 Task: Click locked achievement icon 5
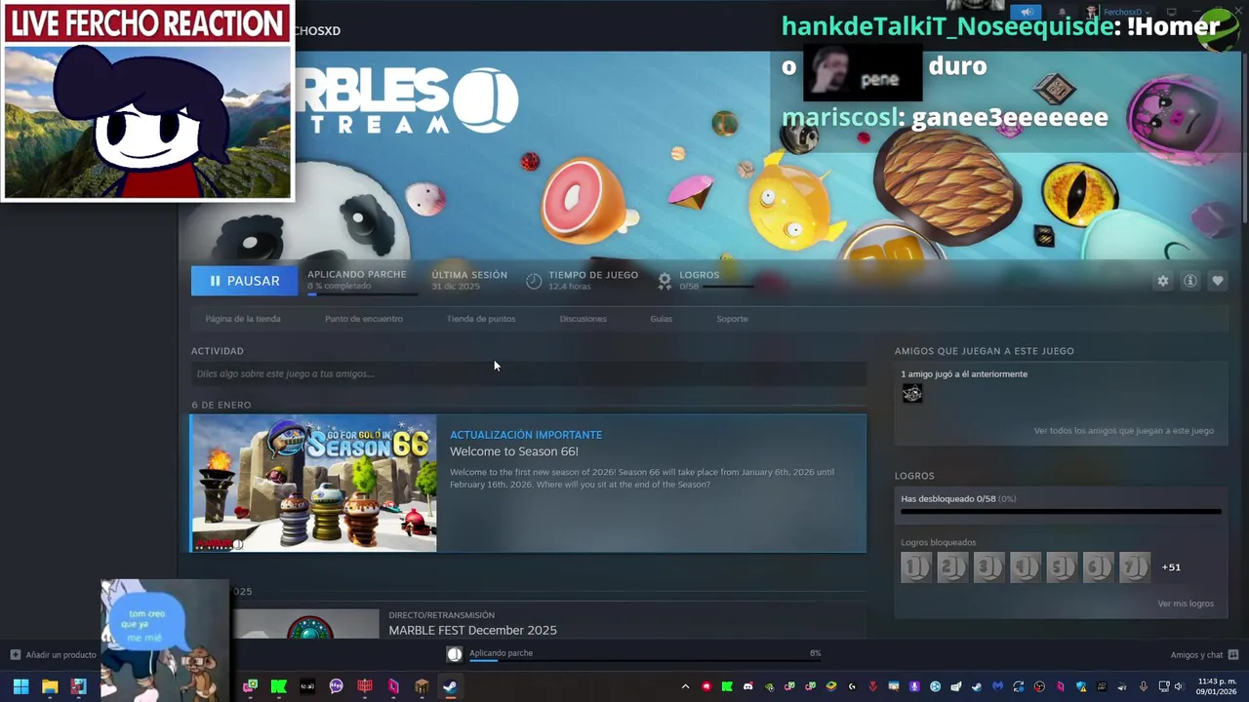click(1062, 566)
